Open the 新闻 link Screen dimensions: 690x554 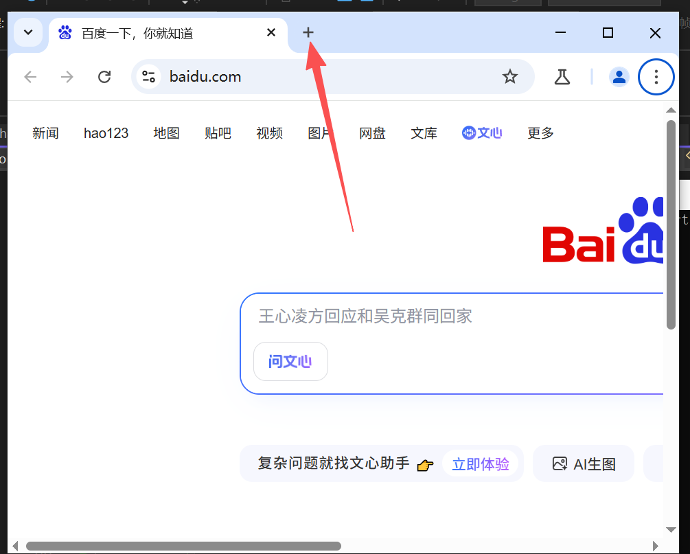(x=45, y=133)
